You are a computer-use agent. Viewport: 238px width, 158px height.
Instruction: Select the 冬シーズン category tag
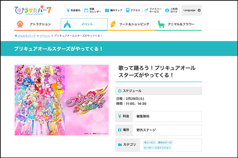pos(148,142)
